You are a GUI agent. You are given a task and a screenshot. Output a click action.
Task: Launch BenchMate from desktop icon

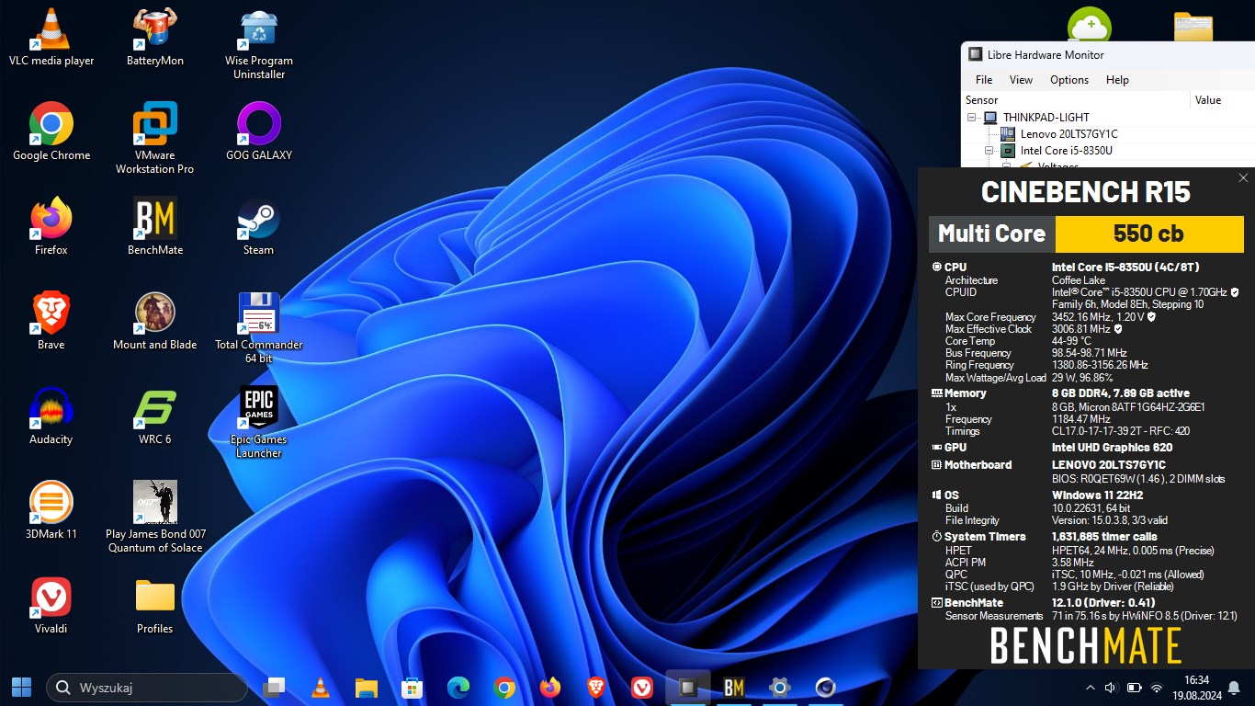tap(154, 226)
